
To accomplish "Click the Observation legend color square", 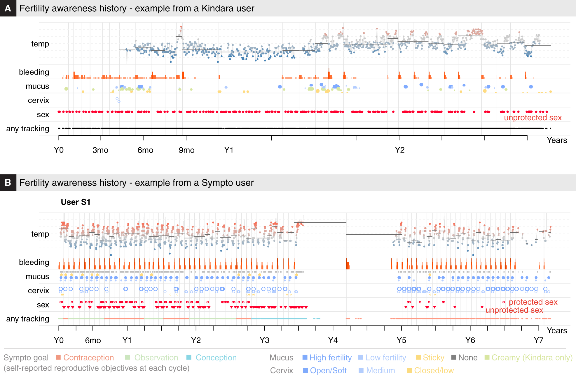I will pyautogui.click(x=128, y=357).
